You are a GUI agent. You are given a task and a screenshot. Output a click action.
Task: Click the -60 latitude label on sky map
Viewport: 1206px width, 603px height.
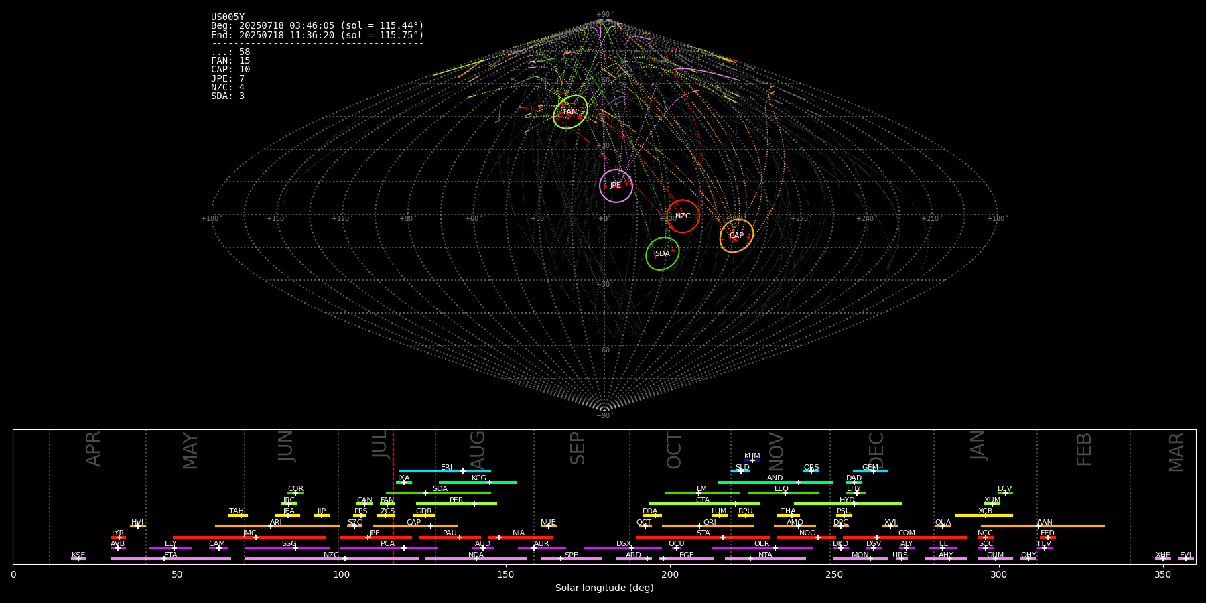pos(604,350)
